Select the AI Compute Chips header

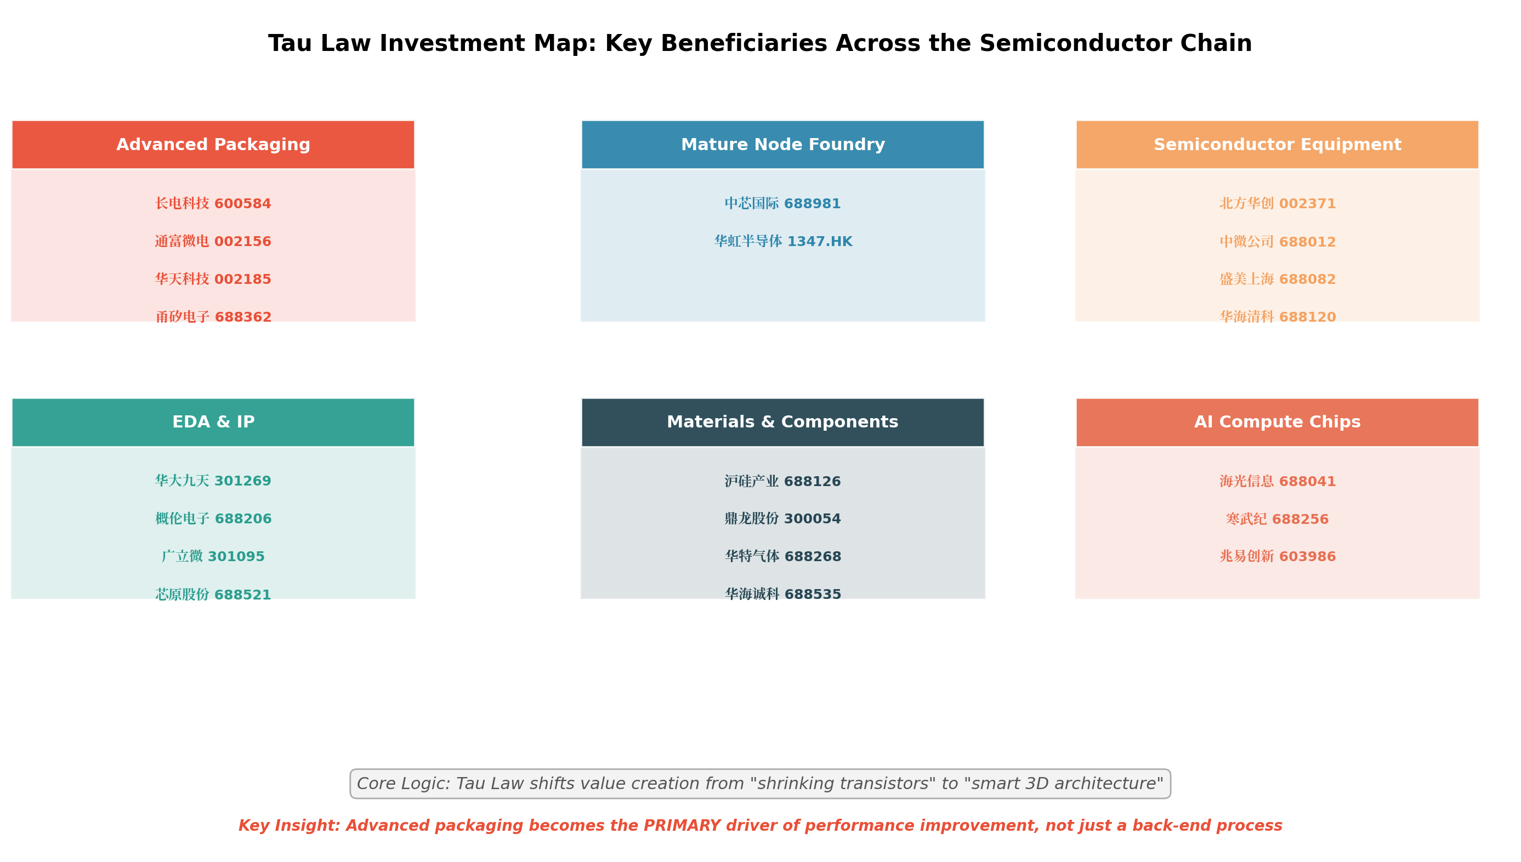tap(1277, 422)
